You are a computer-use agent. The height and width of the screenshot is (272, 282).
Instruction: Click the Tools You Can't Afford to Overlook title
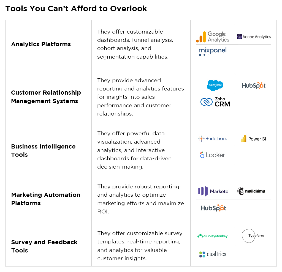coord(76,9)
